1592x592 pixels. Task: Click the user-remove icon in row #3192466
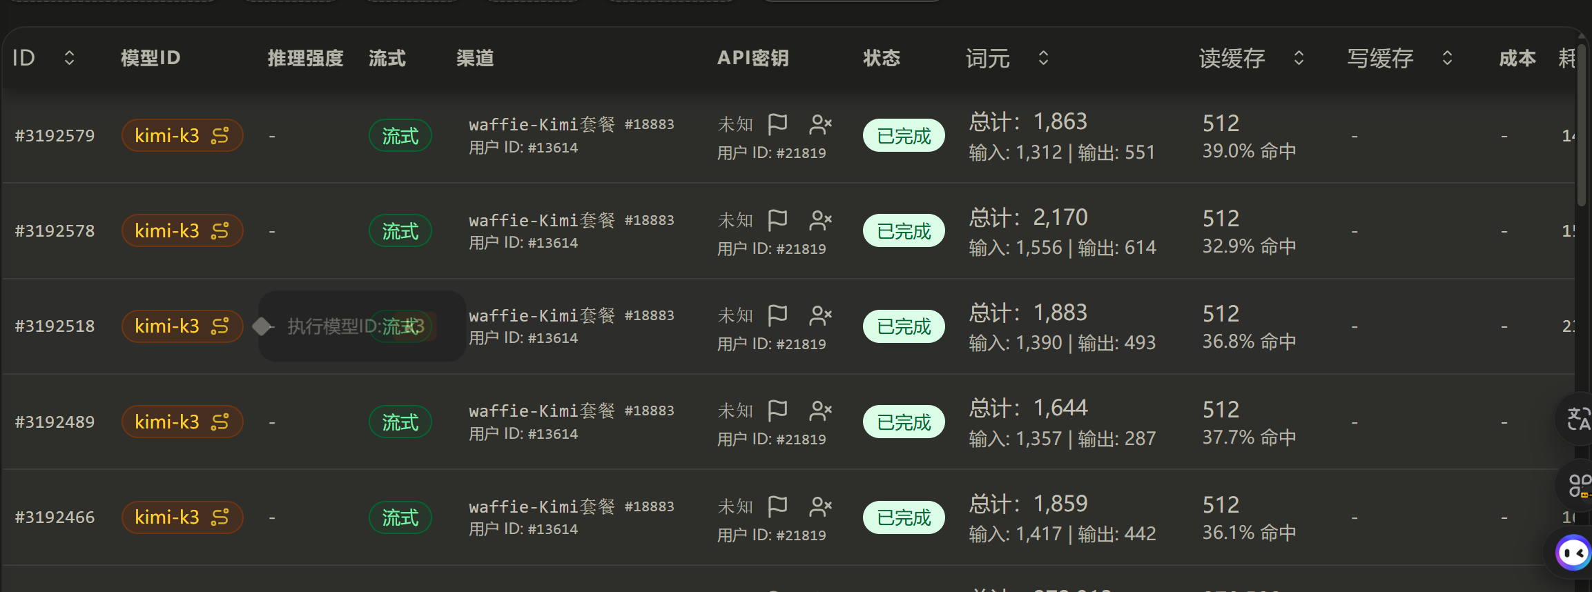pyautogui.click(x=820, y=506)
